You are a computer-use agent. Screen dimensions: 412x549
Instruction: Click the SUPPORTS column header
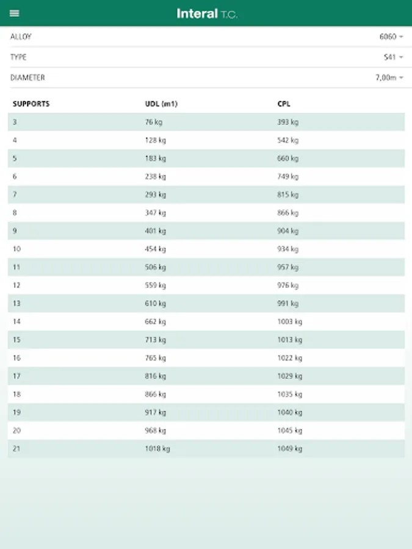coord(31,104)
